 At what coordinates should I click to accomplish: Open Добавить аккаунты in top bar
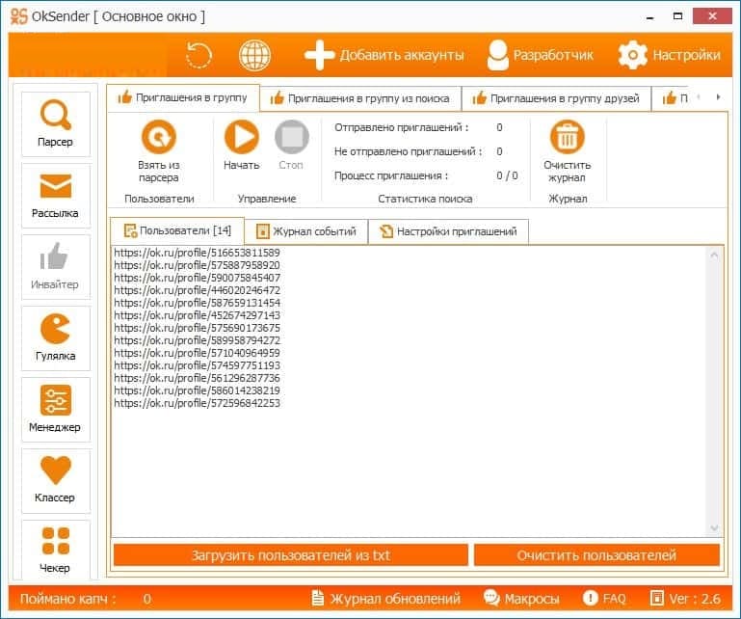tap(384, 55)
